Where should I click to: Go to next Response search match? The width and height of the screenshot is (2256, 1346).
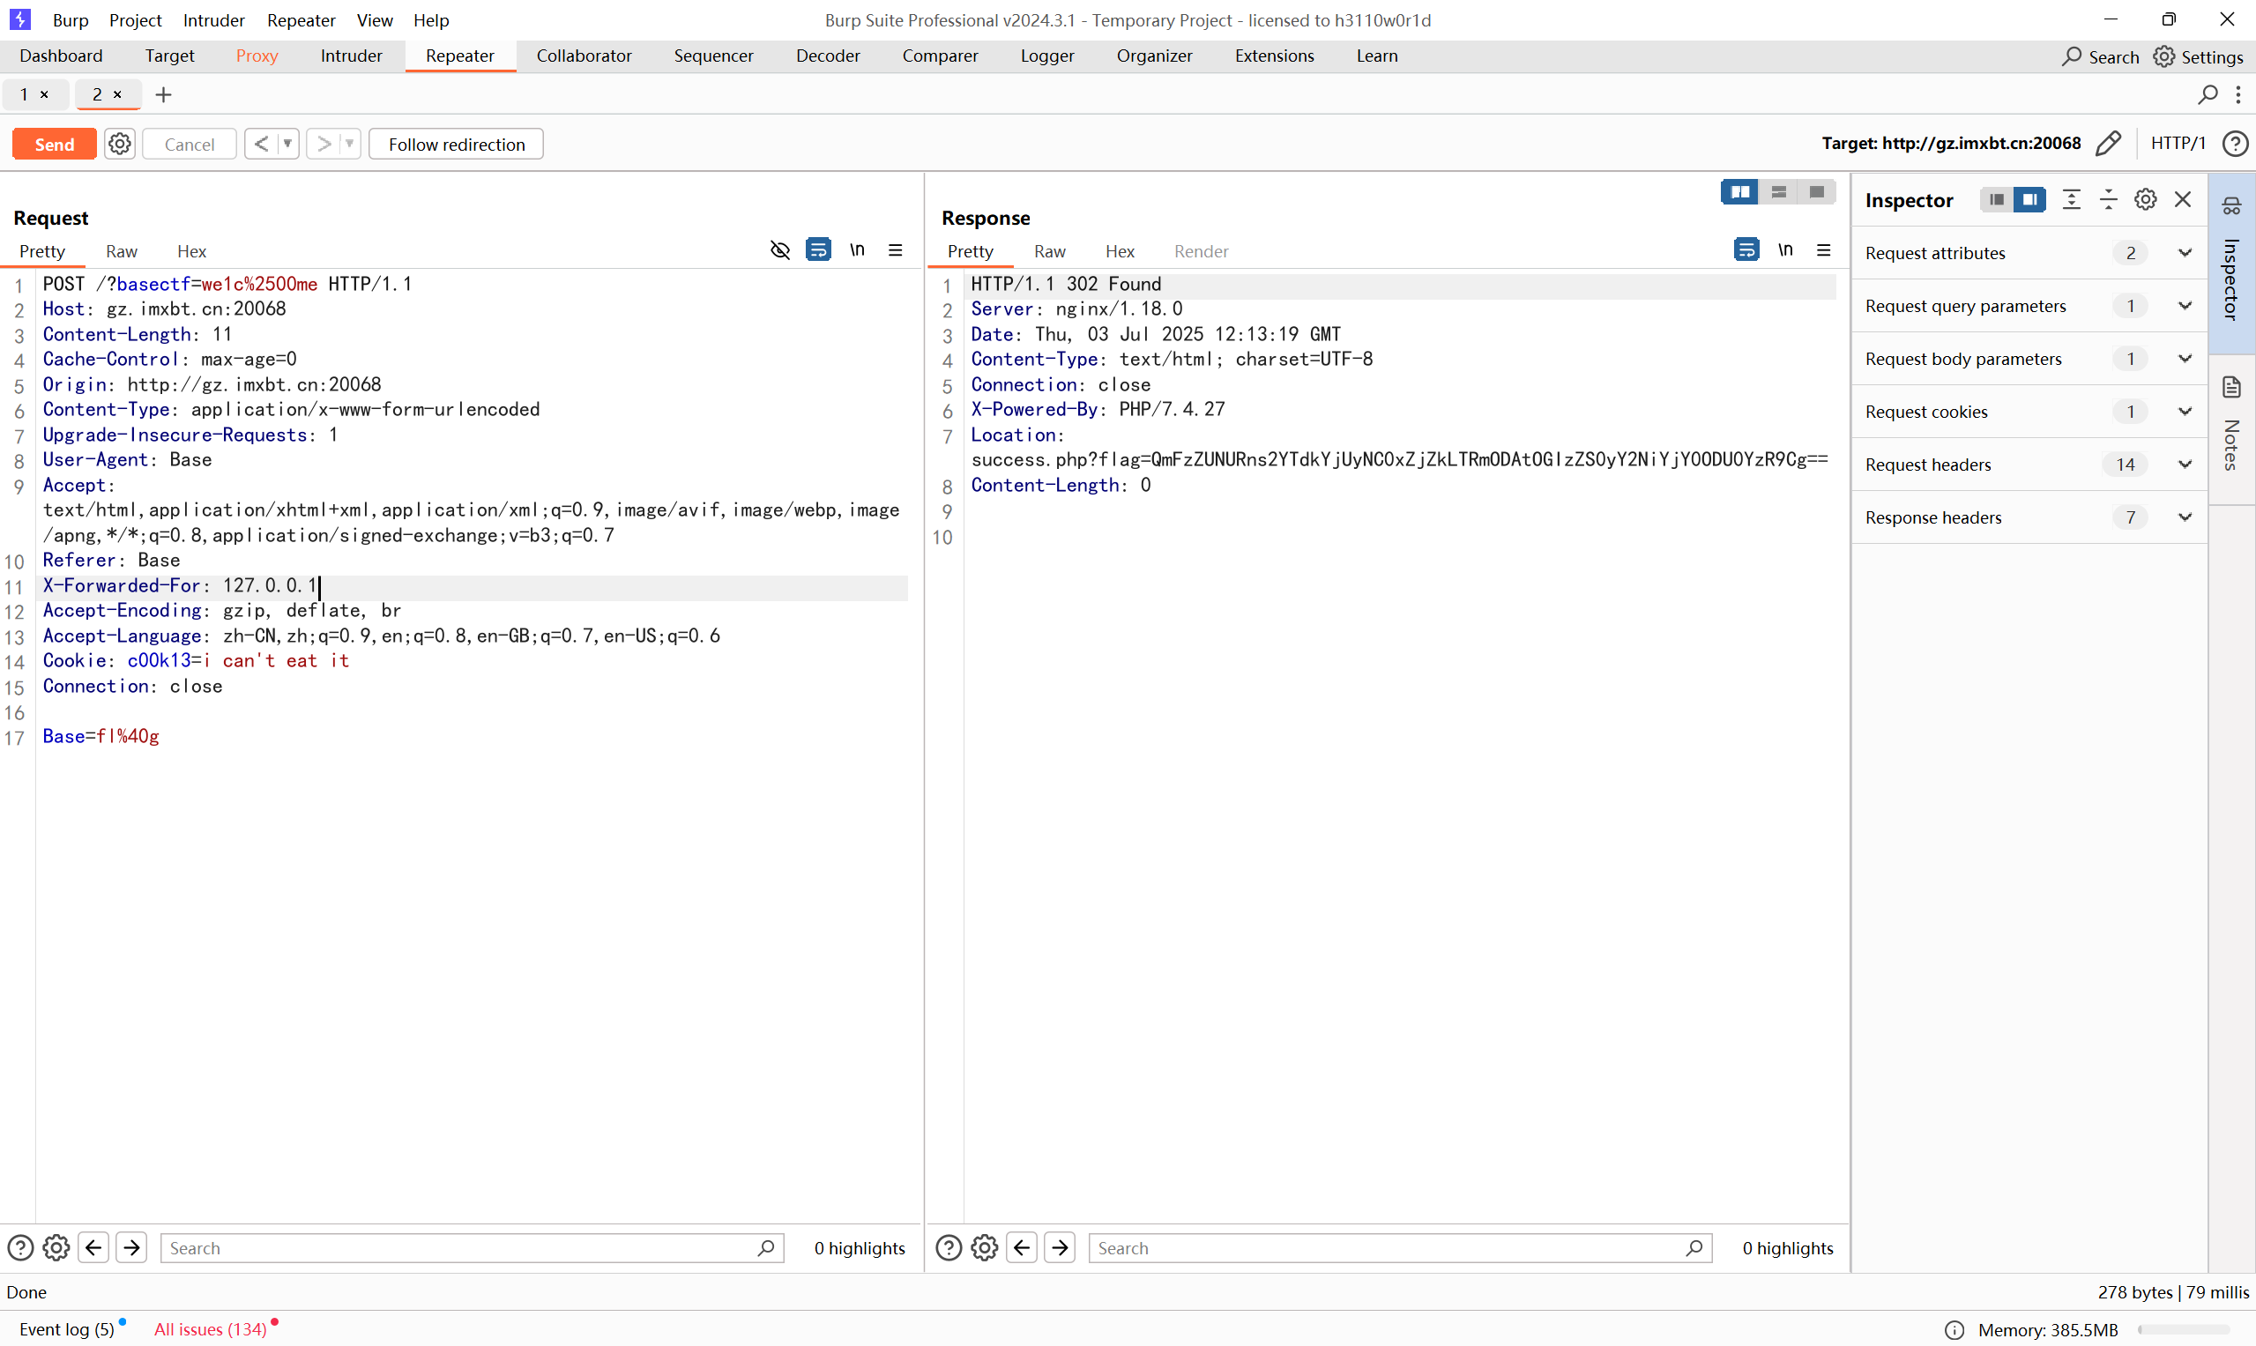pos(1060,1248)
